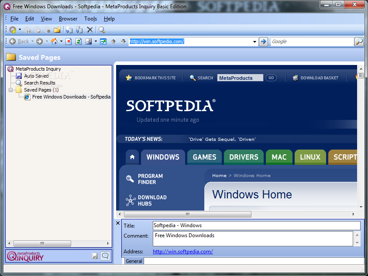Click the Title field Softpedia - Windows
This screenshot has height=276, width=368.
[257, 225]
